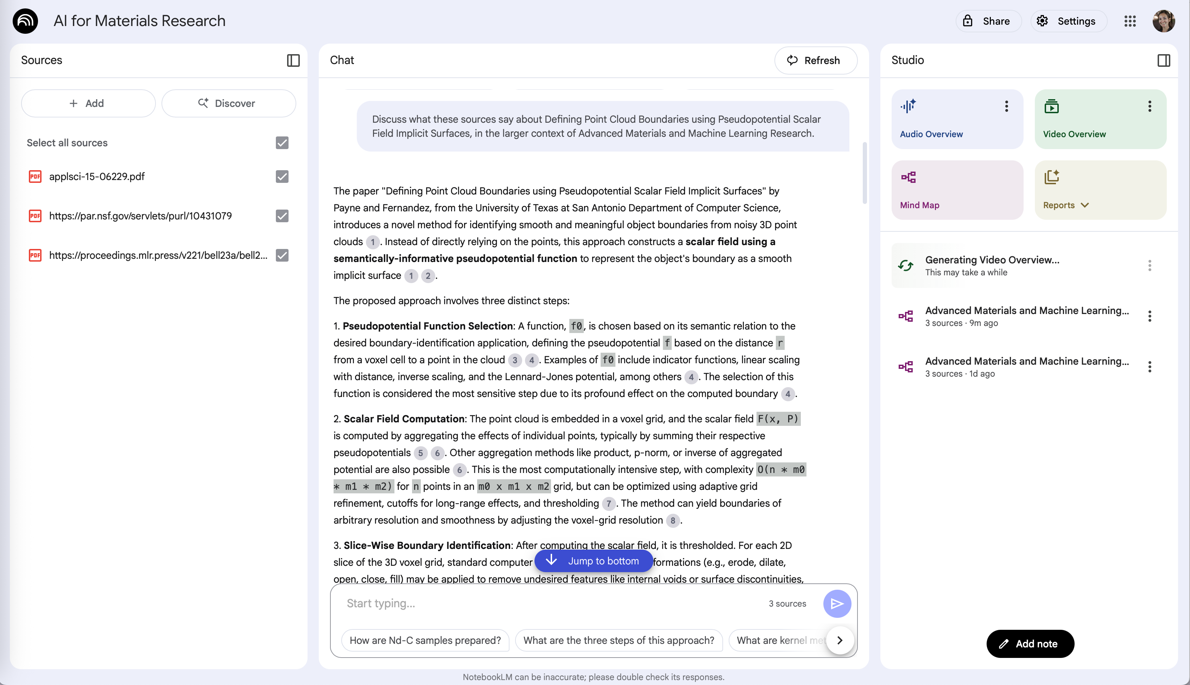Open Video Overview options menu
Screen dimensions: 1190x685
pyautogui.click(x=1149, y=106)
